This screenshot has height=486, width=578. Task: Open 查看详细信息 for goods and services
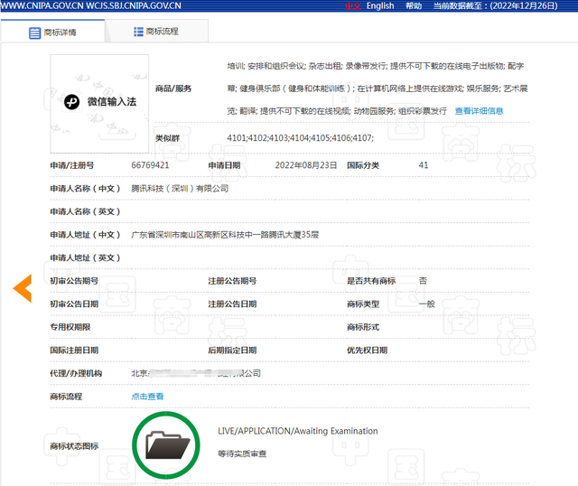479,111
